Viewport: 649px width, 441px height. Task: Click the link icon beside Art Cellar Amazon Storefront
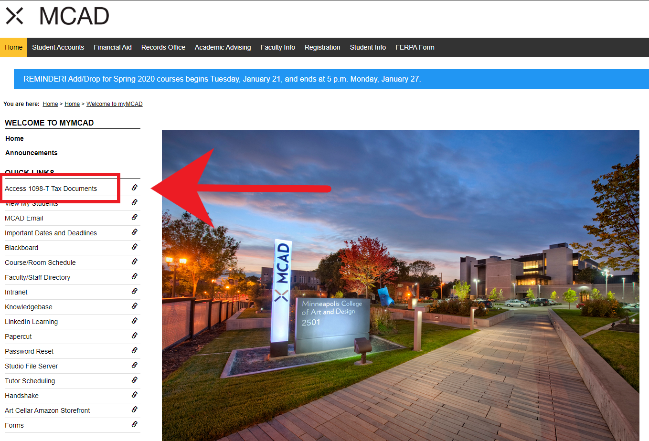coord(135,409)
